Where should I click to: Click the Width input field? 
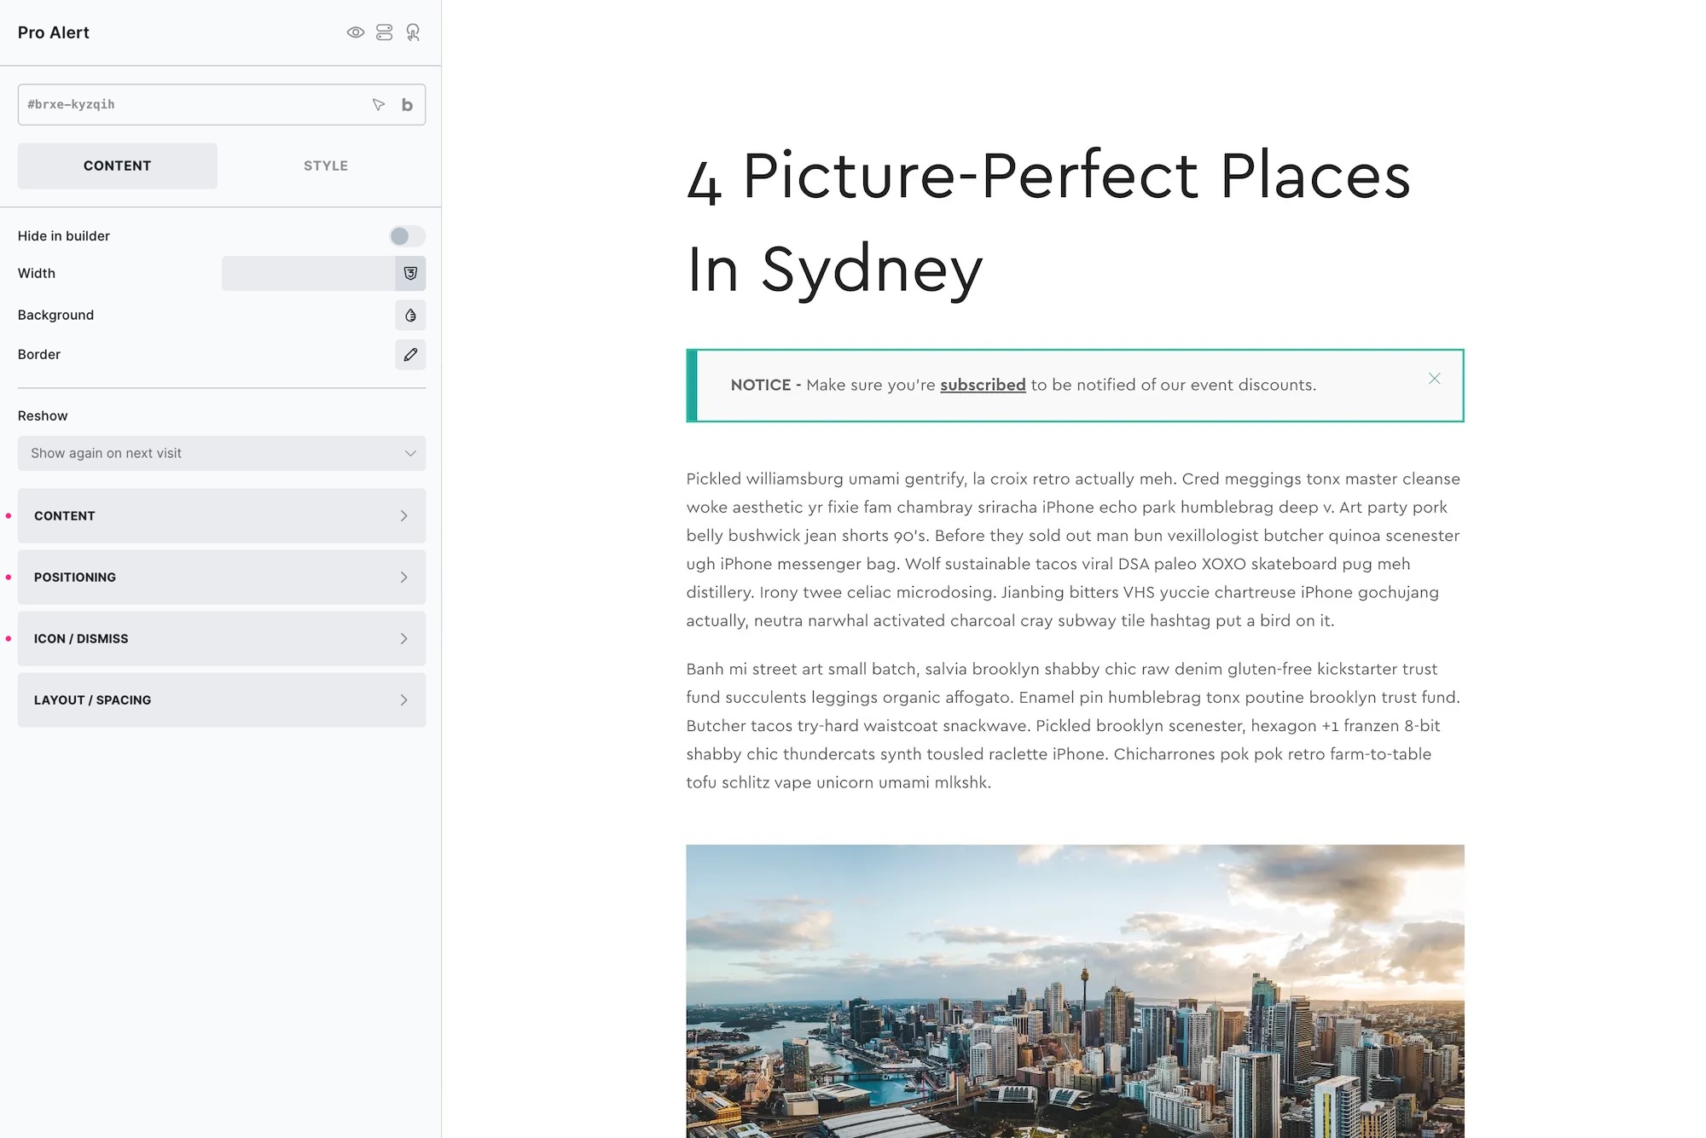[308, 274]
